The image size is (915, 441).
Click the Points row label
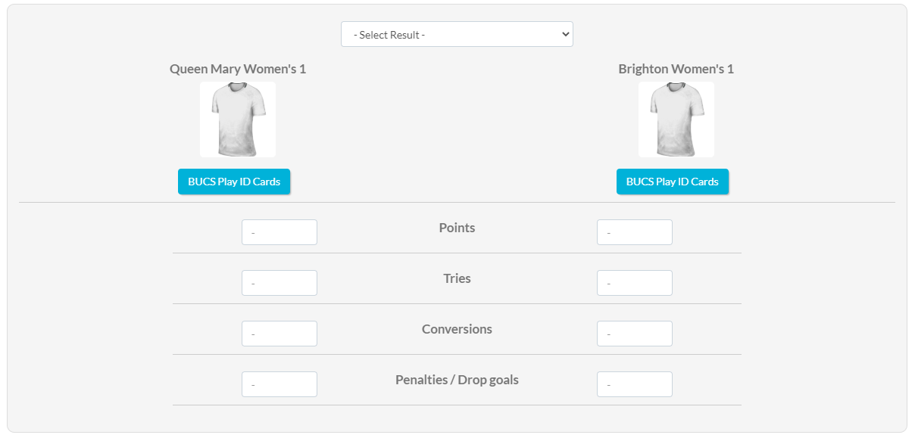(457, 228)
